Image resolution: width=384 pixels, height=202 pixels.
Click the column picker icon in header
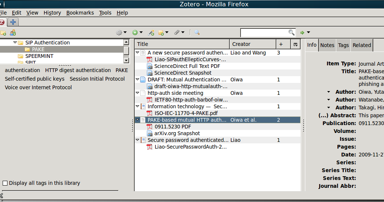296,44
